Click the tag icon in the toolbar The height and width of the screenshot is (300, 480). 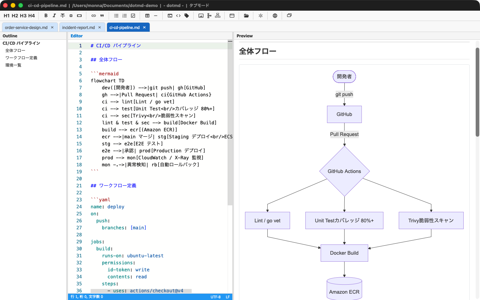tap(187, 16)
